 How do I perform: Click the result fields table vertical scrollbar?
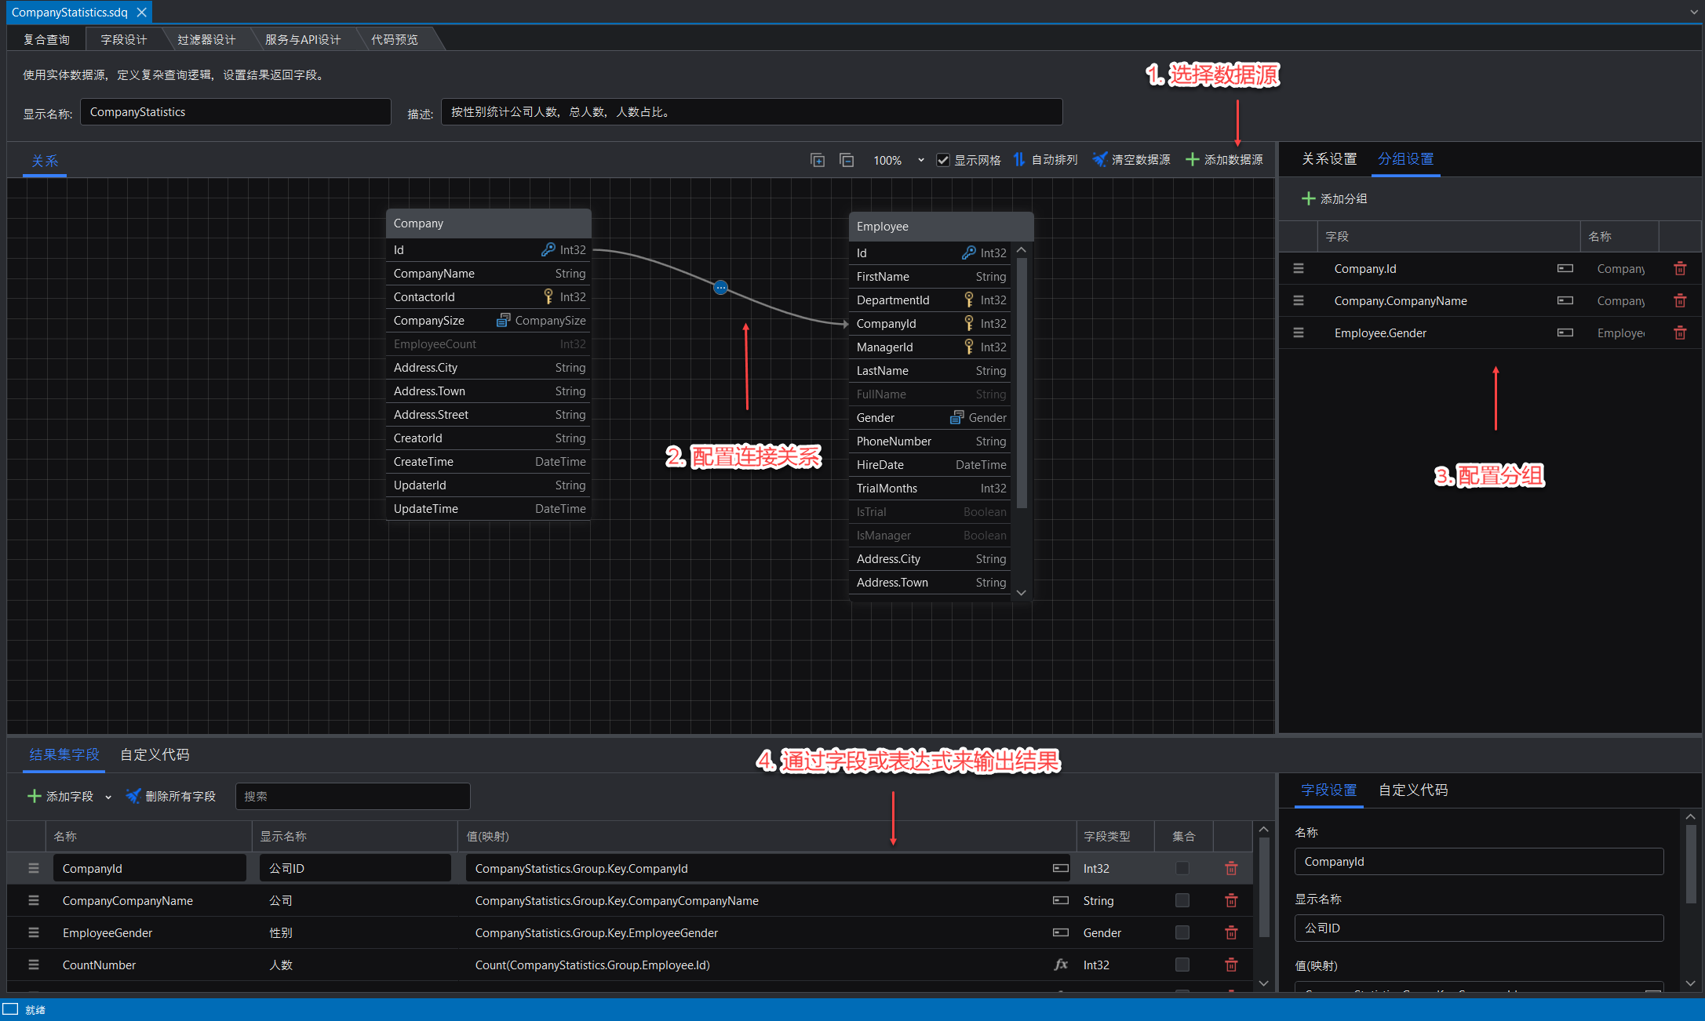pos(1263,887)
